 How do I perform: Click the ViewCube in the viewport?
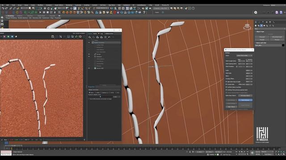(247, 27)
